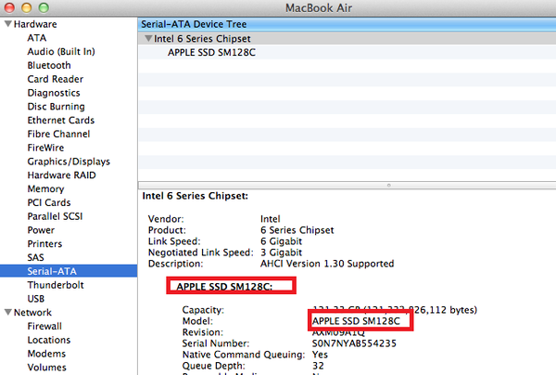556x375 pixels.
Task: Click AHCI Version 1.30 Supported text
Action: (x=327, y=264)
